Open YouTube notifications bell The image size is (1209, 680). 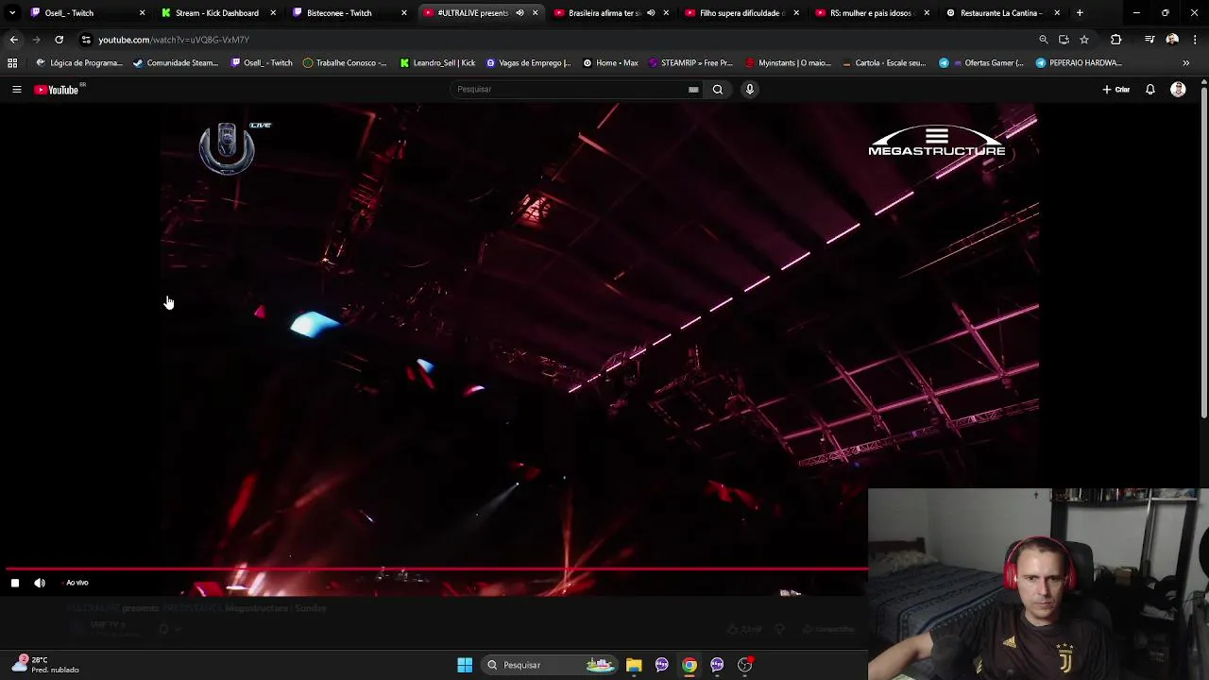[x=1150, y=90]
